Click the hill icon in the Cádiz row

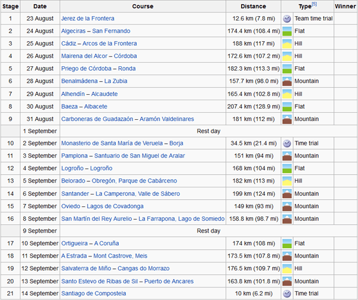(x=287, y=44)
